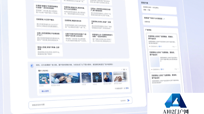204x114 pixels.
Task: Click the 1/2 page indicator text
Action: pyautogui.click(x=124, y=70)
